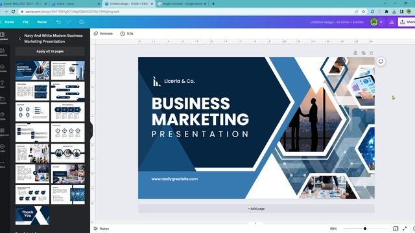The width and height of the screenshot is (415, 233).
Task: Switch to the Home - Canva browser tab
Action: pyautogui.click(x=75, y=4)
